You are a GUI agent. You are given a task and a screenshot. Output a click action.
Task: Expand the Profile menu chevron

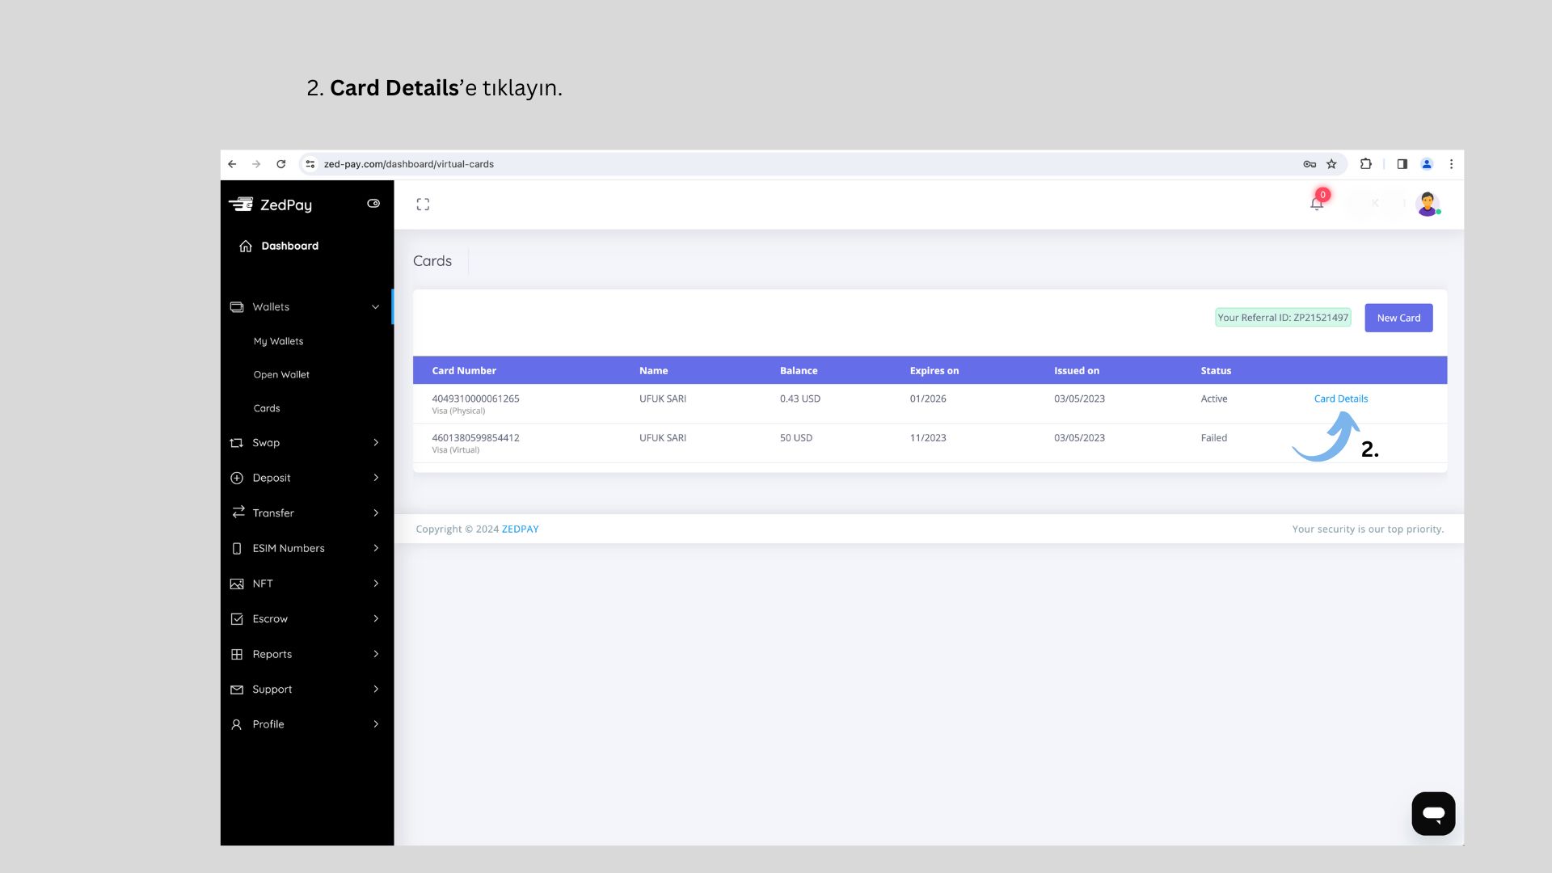coord(376,724)
